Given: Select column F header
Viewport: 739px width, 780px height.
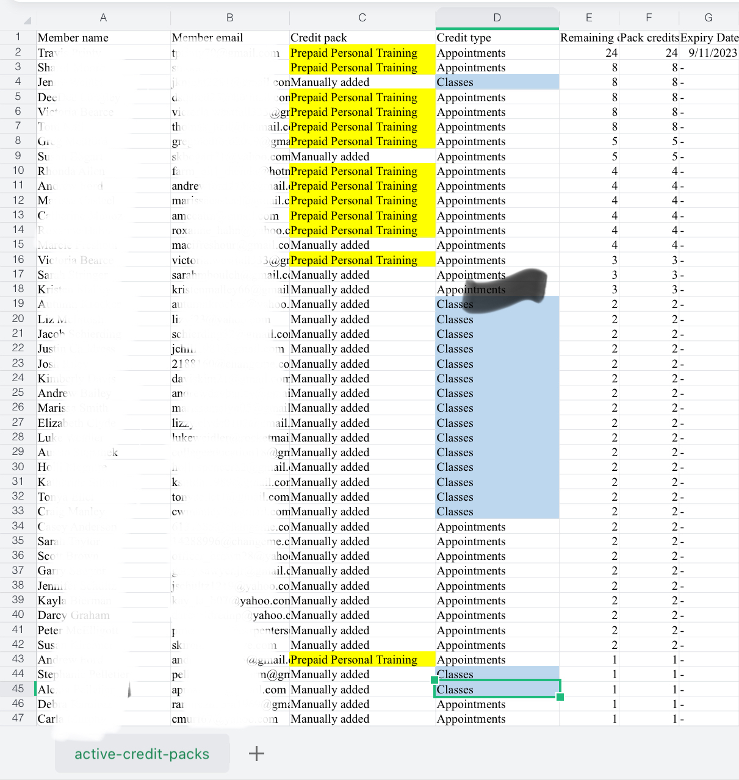Looking at the screenshot, I should click(x=649, y=18).
